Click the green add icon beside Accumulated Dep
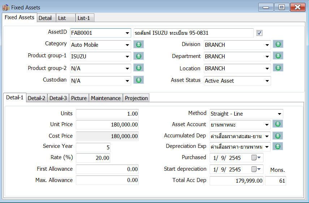The image size is (309, 203). (x=278, y=136)
